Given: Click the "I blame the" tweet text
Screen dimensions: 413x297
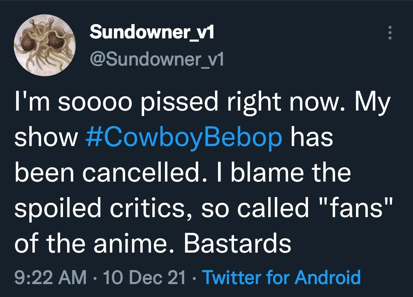Looking at the screenshot, I should (283, 173).
